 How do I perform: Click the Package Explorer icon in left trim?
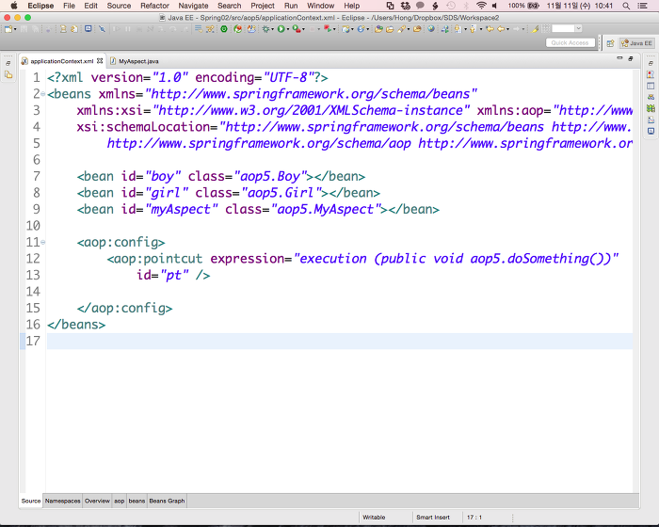tap(8, 74)
